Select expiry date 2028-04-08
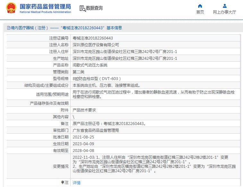The image size is (243, 187). (83, 151)
